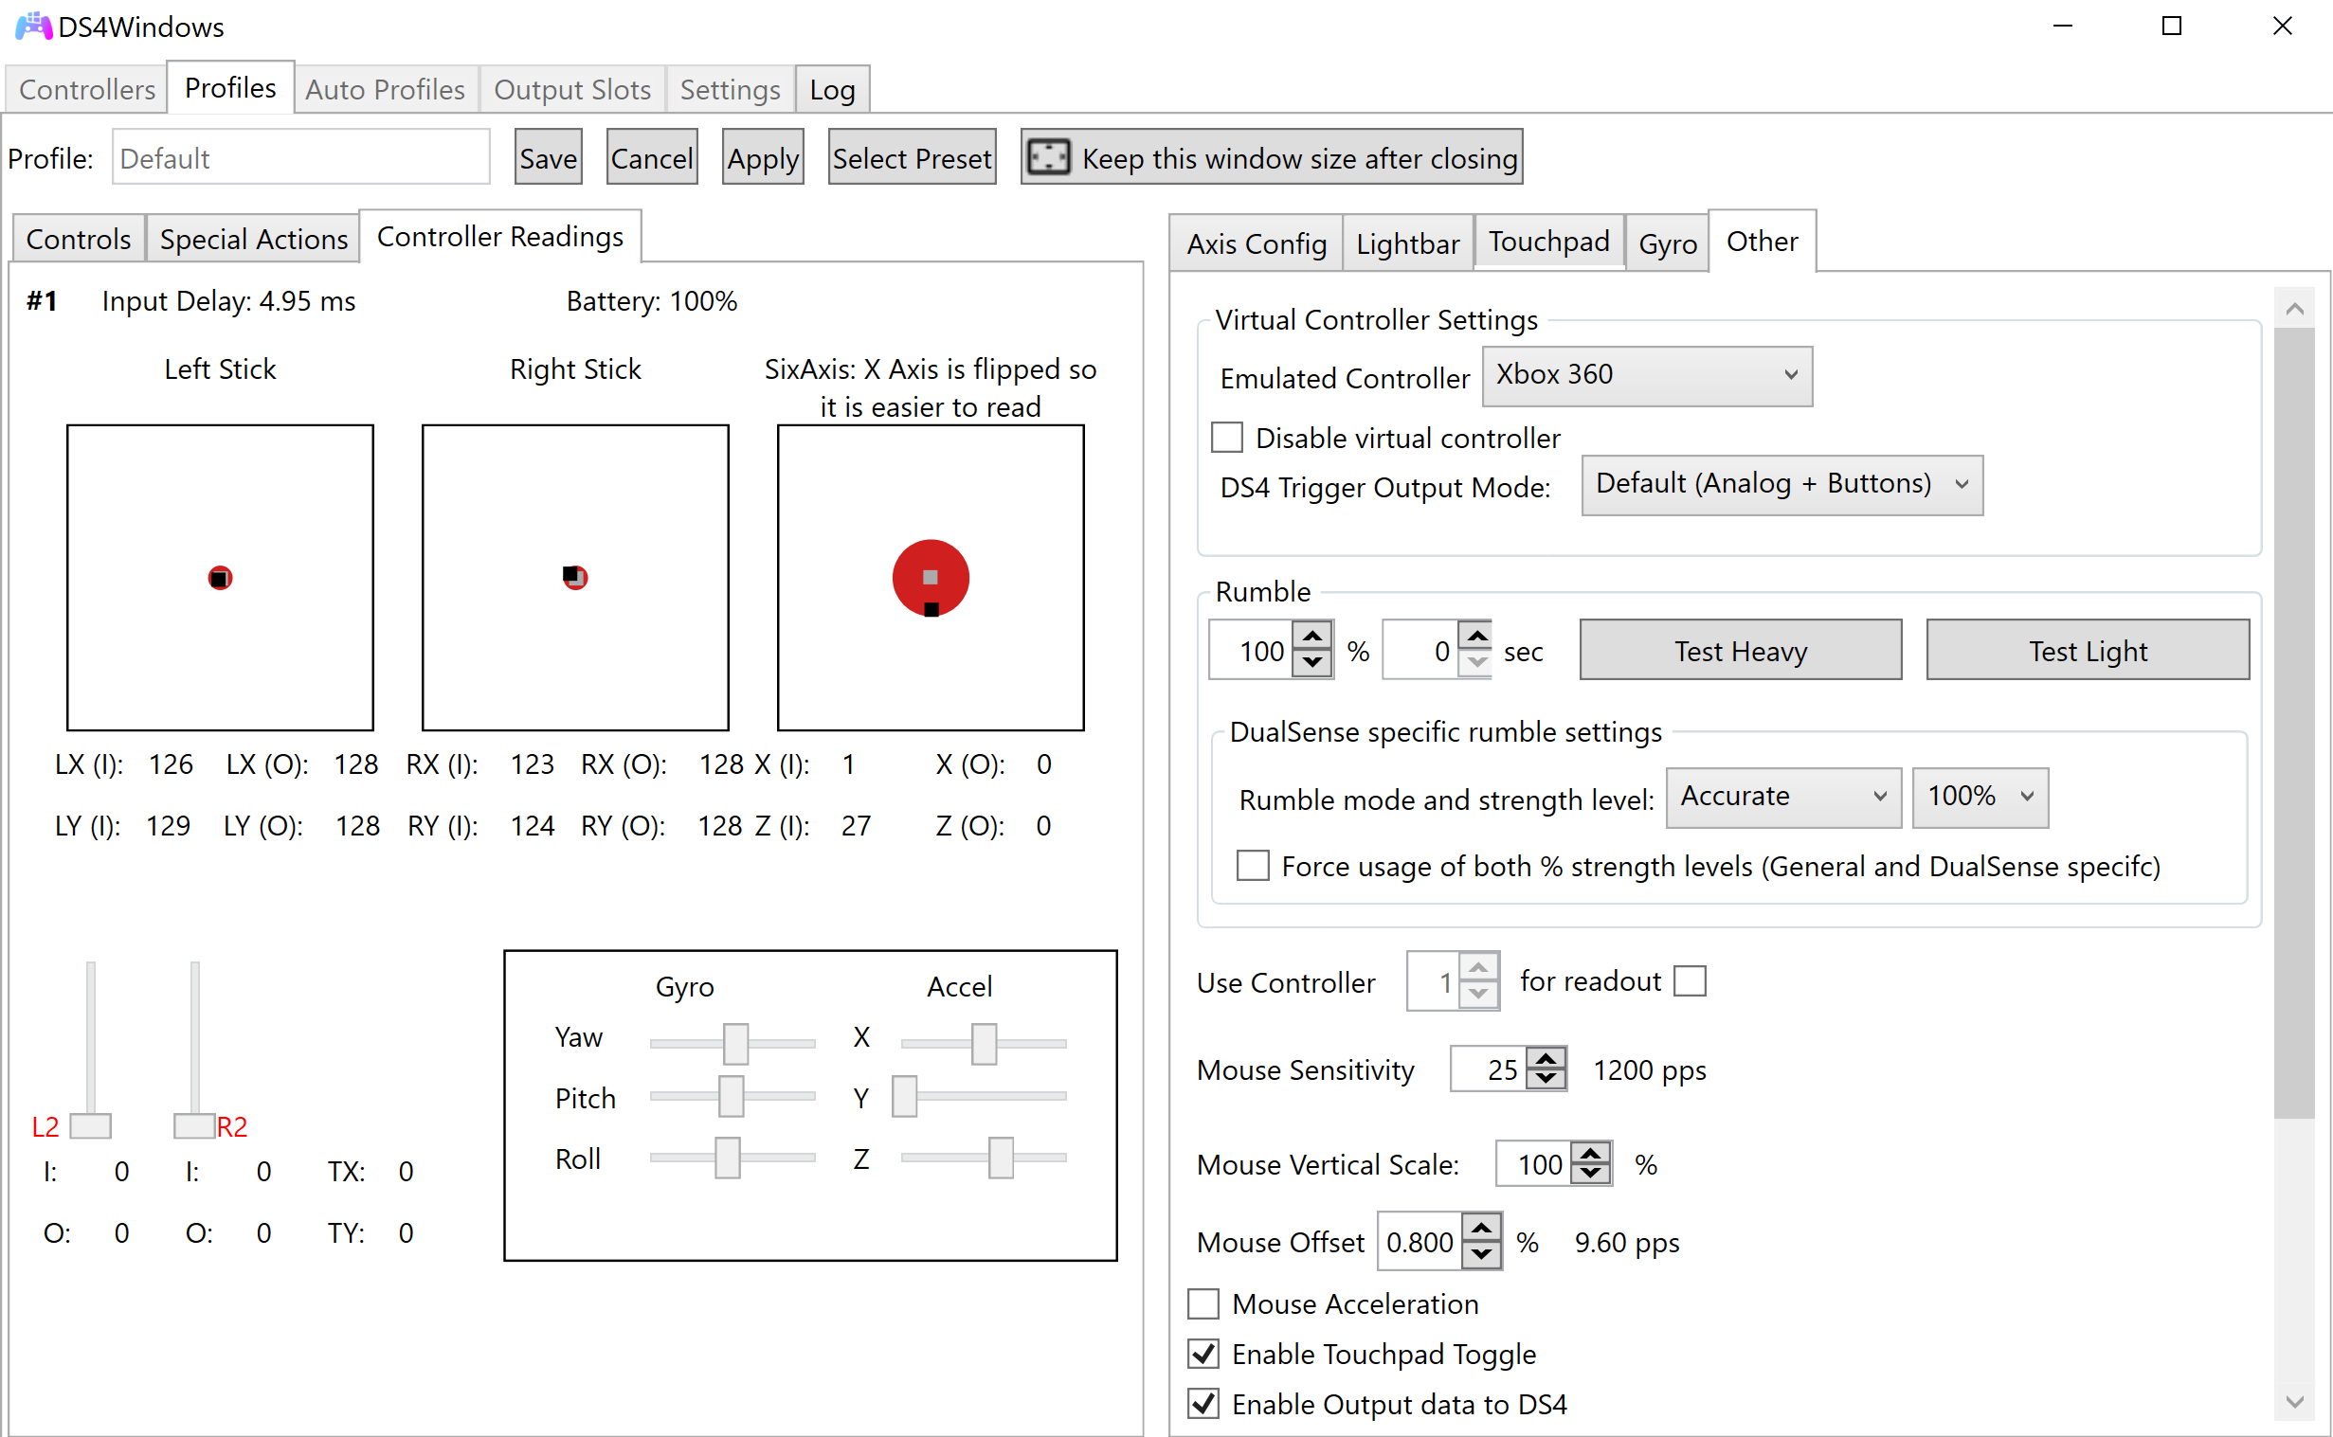Click the Left Stick position display

pos(221,578)
